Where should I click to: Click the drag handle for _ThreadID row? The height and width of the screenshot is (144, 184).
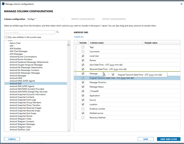click(x=76, y=91)
